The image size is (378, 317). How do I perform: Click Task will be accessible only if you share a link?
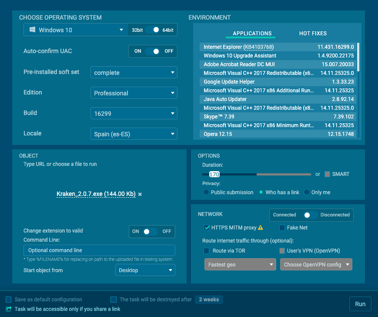point(67,309)
